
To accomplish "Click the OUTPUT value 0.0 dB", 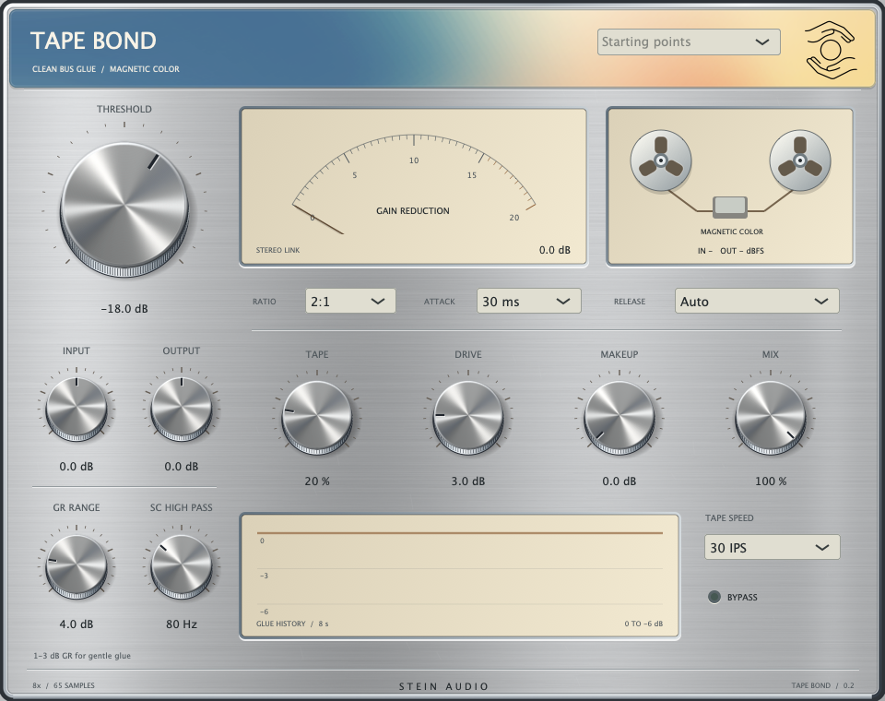I will [182, 467].
